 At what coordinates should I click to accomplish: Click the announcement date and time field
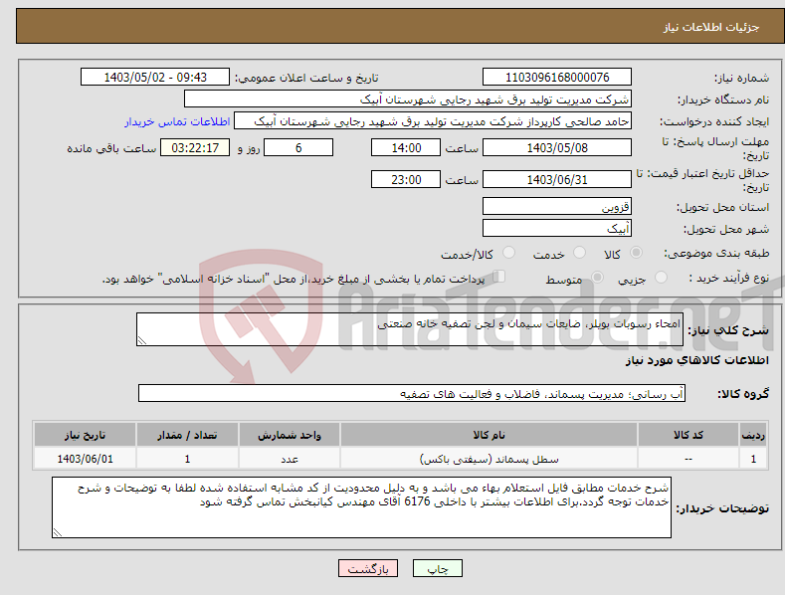click(x=154, y=78)
